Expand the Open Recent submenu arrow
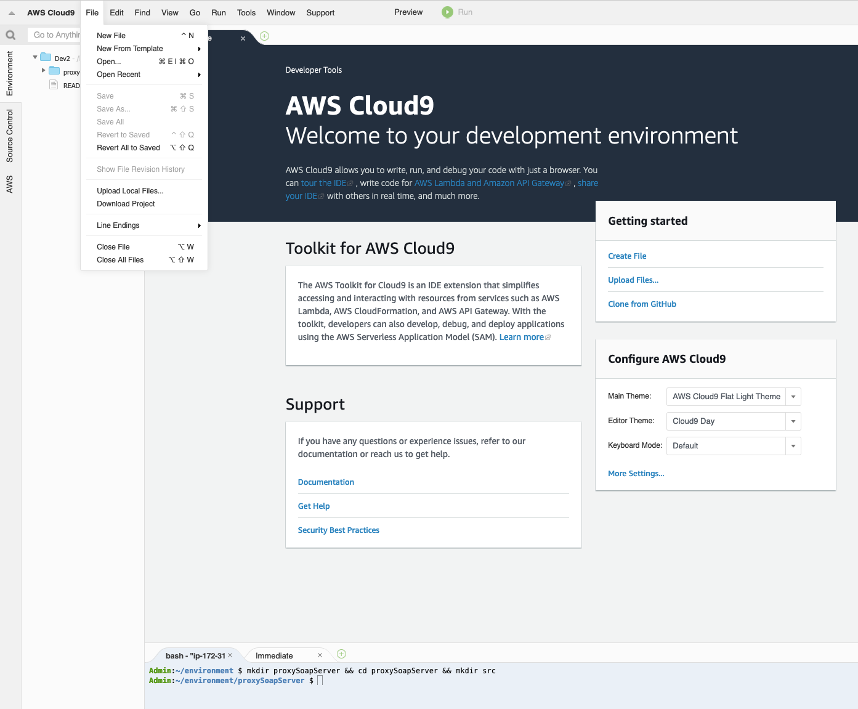This screenshot has height=709, width=858. (x=199, y=75)
